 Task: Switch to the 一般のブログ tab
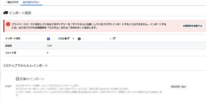click(x=12, y=2)
